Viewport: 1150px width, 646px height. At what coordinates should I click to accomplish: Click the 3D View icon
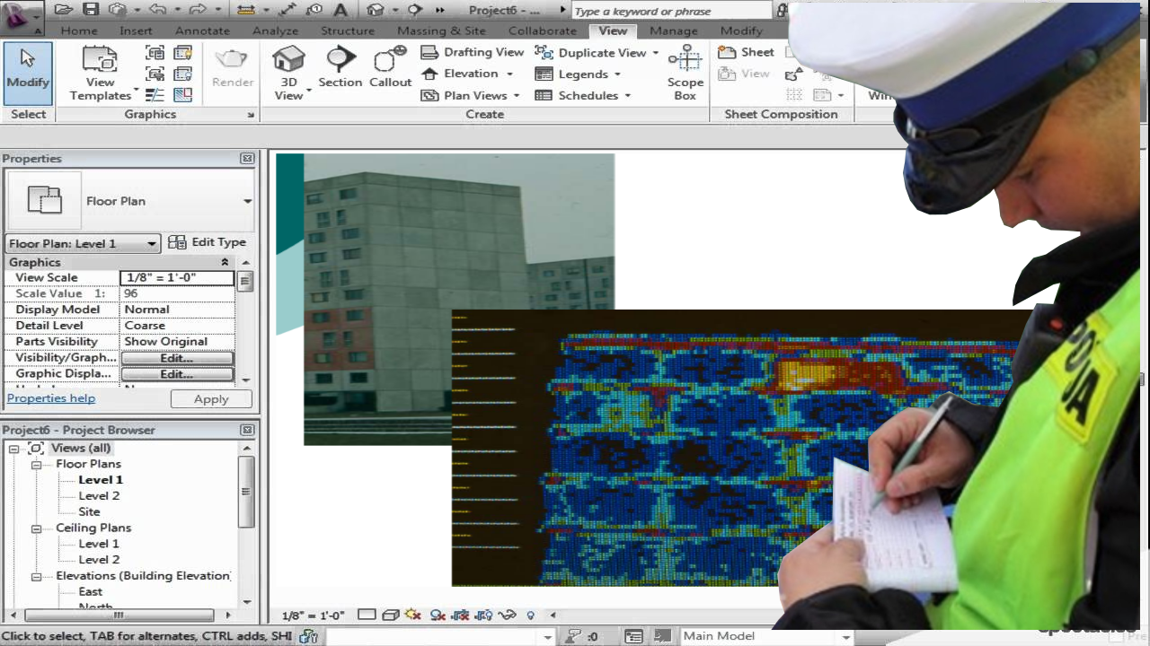[x=288, y=72]
